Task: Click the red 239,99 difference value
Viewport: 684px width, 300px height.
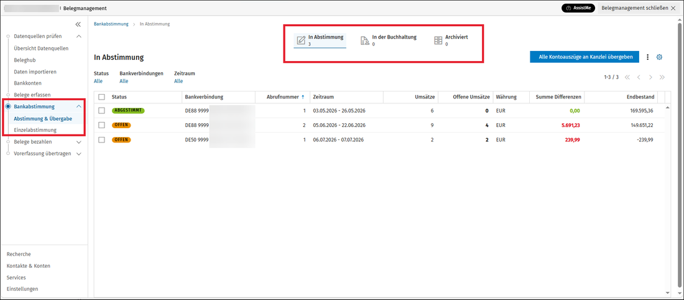Action: tap(573, 140)
